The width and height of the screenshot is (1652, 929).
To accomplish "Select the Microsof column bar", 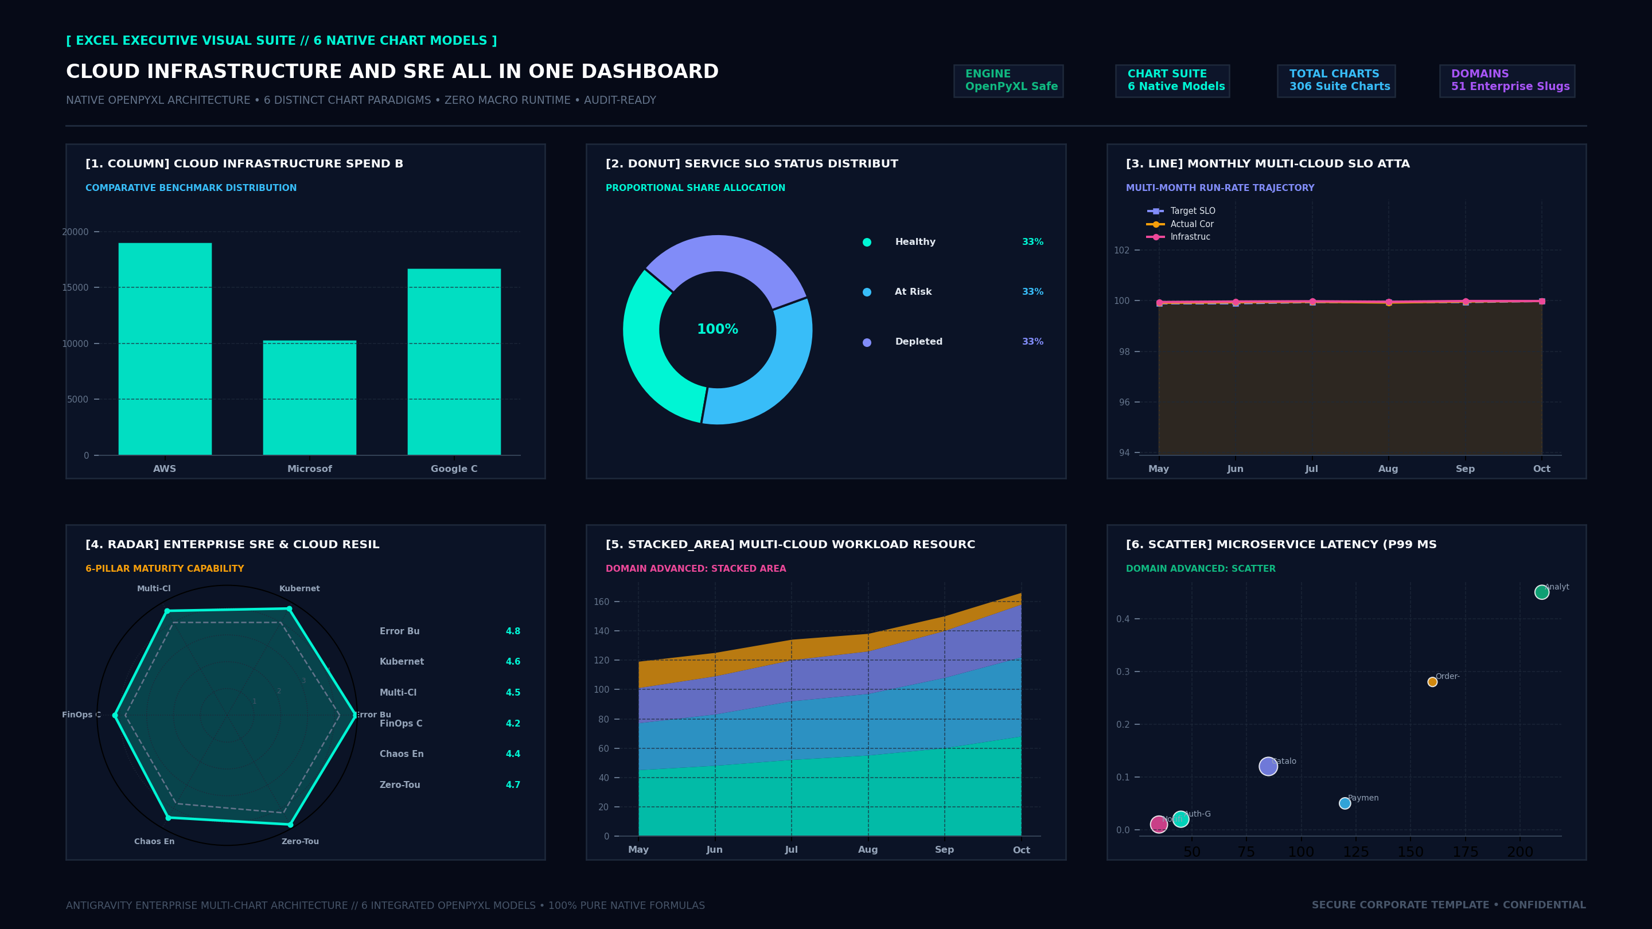I will coord(310,397).
